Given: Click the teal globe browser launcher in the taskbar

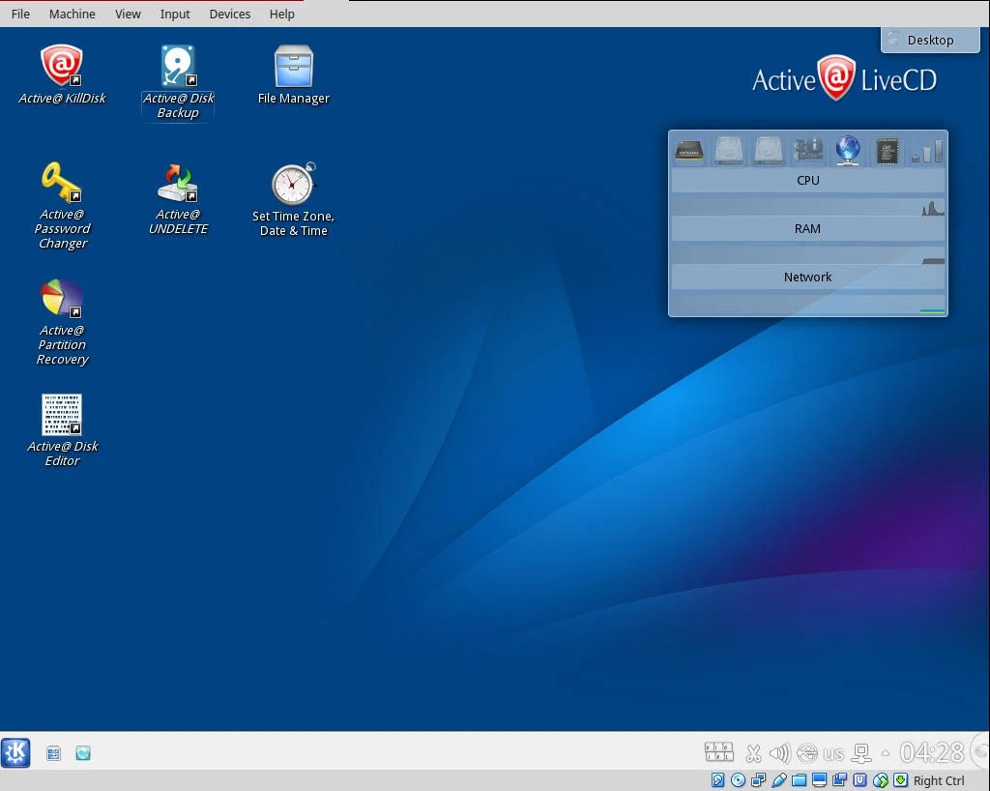Looking at the screenshot, I should (83, 753).
